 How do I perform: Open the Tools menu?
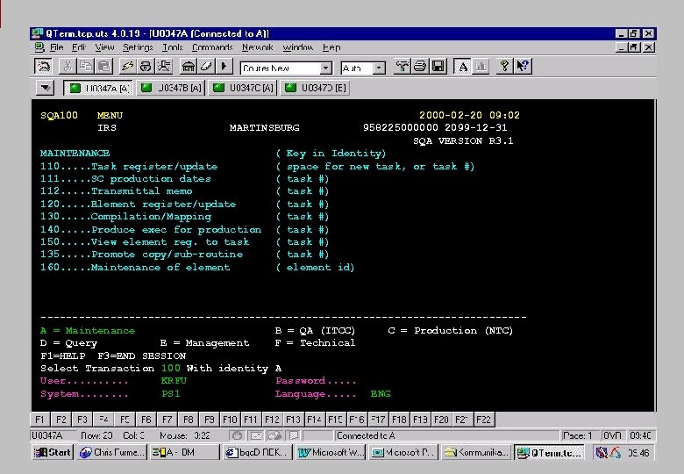click(172, 47)
